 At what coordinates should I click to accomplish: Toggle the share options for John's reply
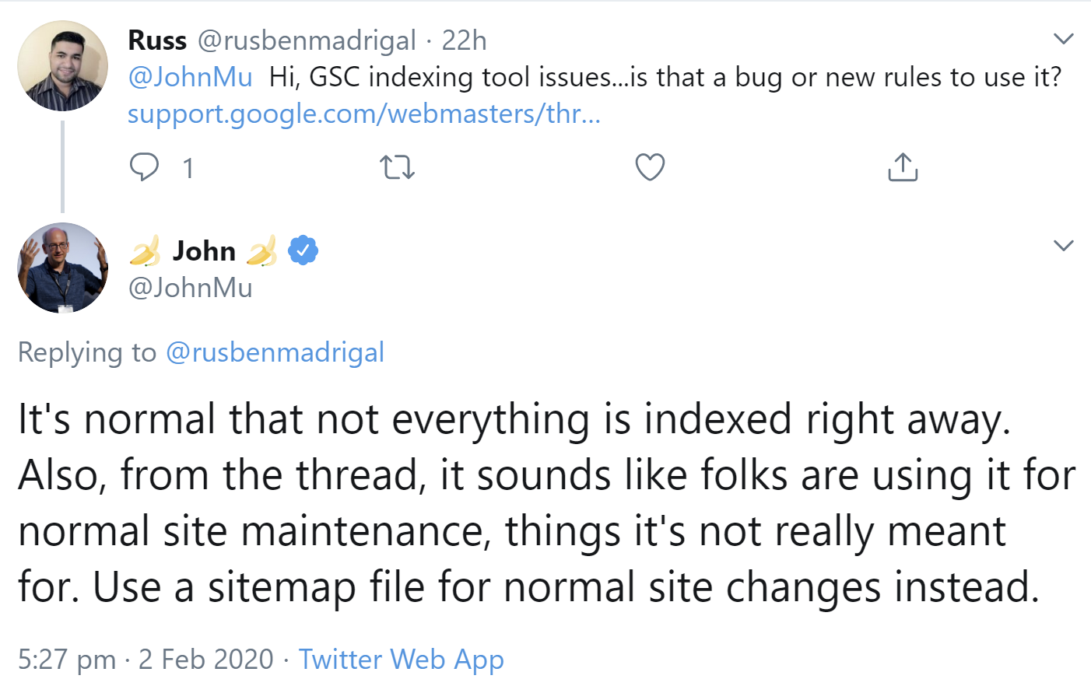901,166
